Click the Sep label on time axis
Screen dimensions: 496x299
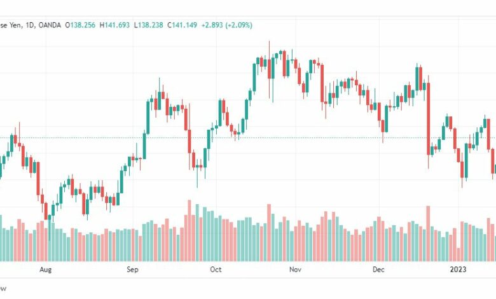pyautogui.click(x=132, y=270)
